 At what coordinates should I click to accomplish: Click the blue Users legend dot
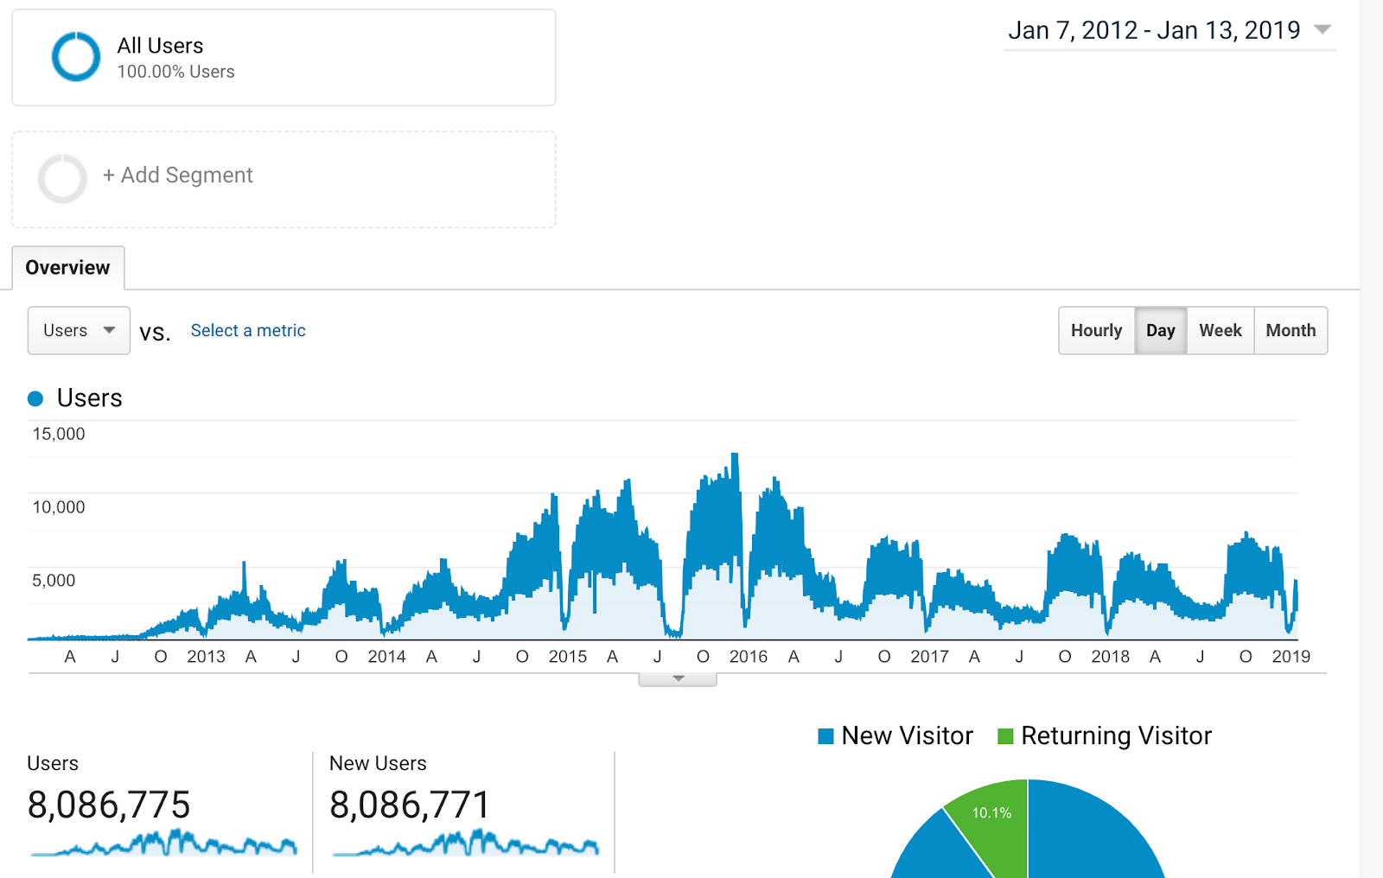click(35, 398)
